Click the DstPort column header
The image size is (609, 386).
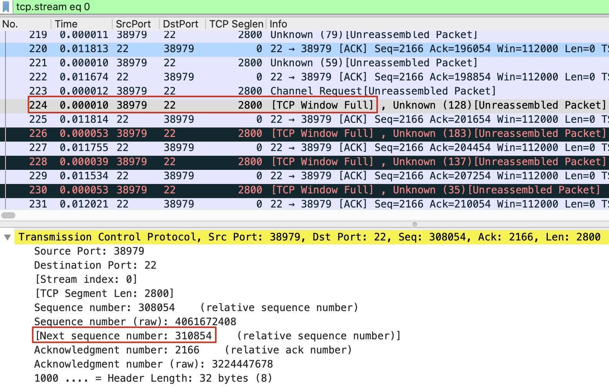pyautogui.click(x=181, y=24)
